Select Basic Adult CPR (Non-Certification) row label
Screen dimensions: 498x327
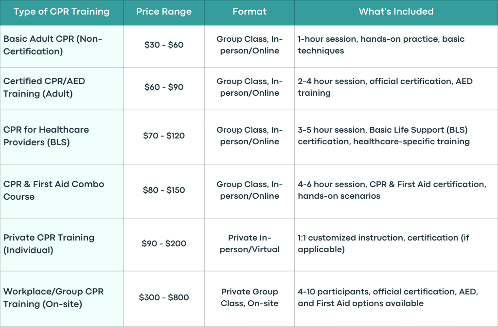click(62, 45)
